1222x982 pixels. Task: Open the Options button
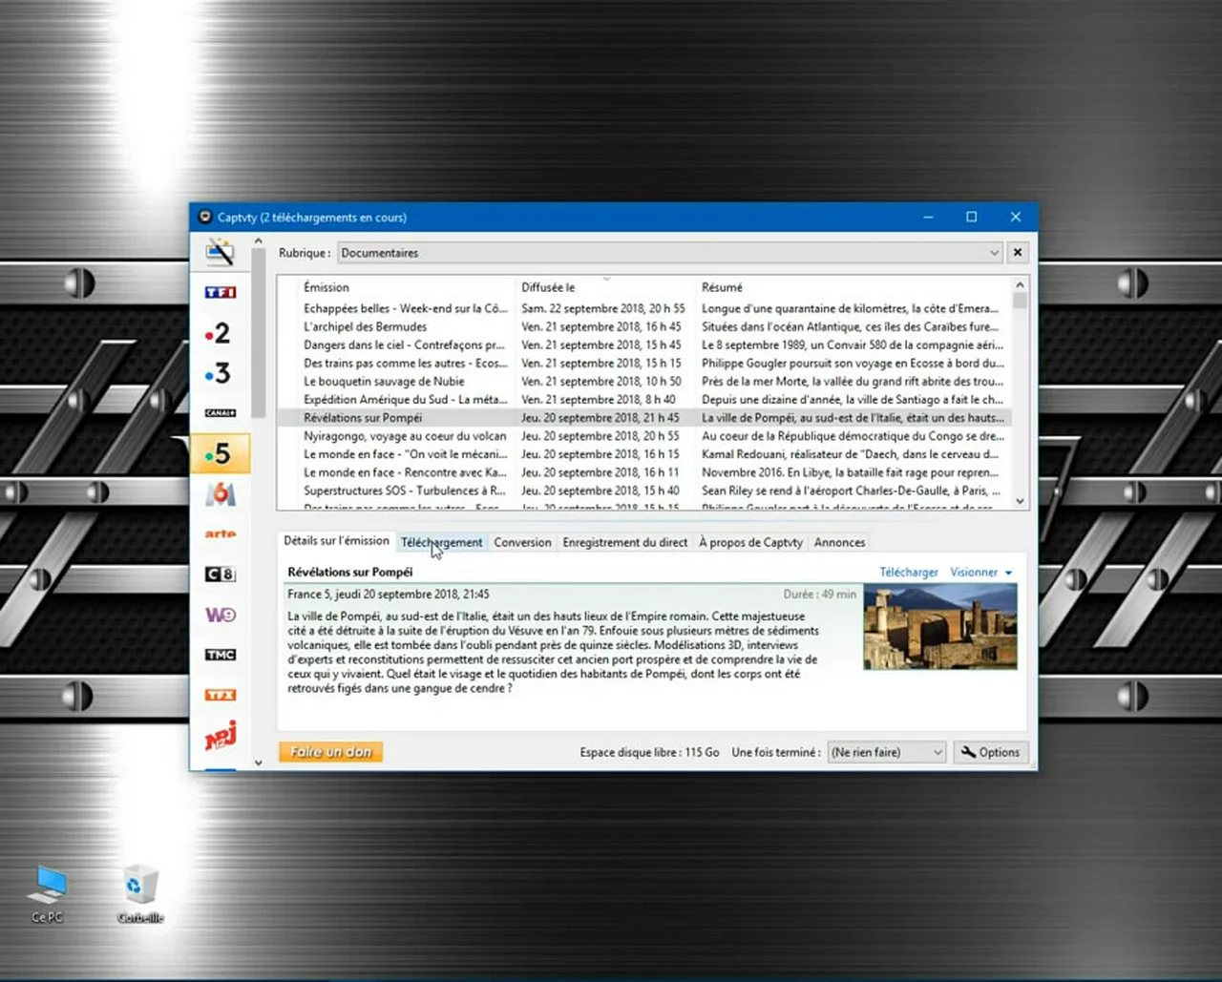(990, 752)
